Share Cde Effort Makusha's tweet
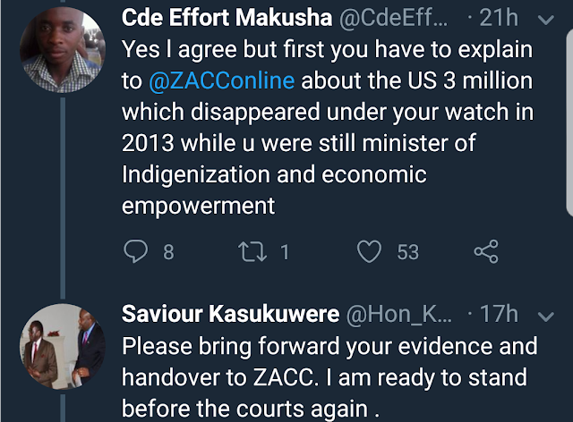 click(485, 252)
